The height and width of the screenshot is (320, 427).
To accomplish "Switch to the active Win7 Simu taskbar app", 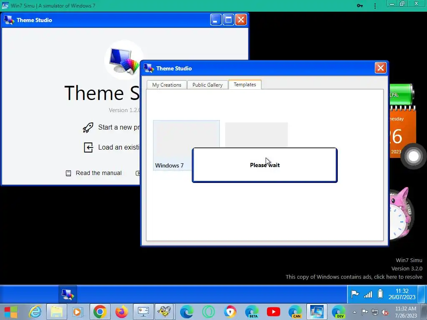I will [316, 312].
